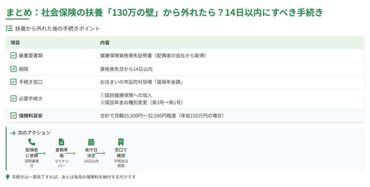The height and width of the screenshot is (187, 370).
Task: Toggle the 必要手続き checkbox
Action: tap(14, 99)
